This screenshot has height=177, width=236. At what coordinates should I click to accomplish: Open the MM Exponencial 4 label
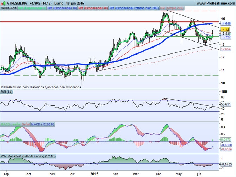click(32, 8)
